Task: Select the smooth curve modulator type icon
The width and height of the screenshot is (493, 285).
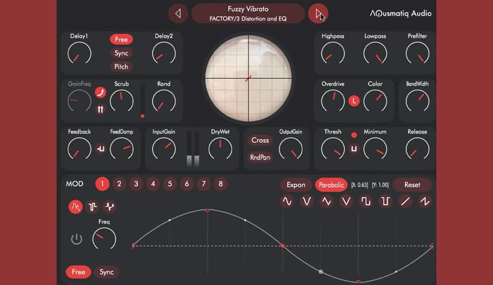Action: pos(75,207)
